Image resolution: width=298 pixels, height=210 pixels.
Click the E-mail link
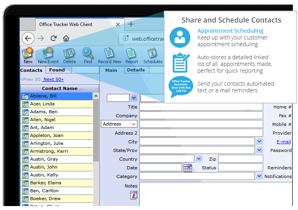point(284,142)
